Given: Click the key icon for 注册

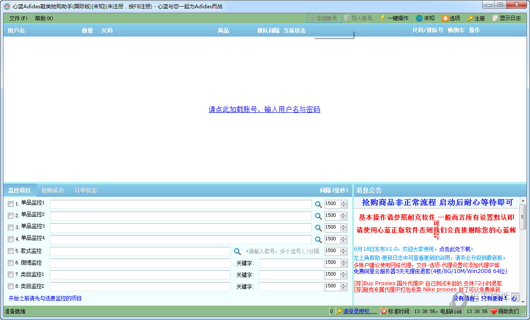Looking at the screenshot, I should tap(470, 18).
